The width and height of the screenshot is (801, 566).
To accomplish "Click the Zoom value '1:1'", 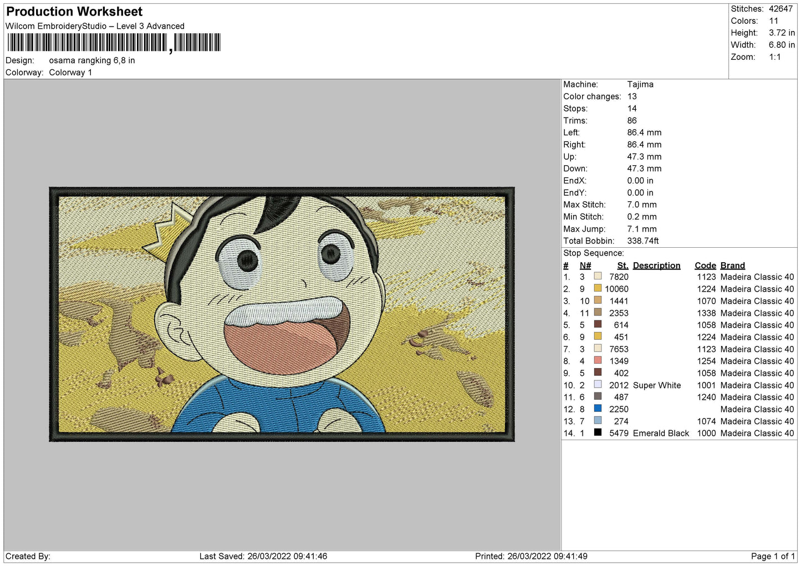I will (775, 57).
